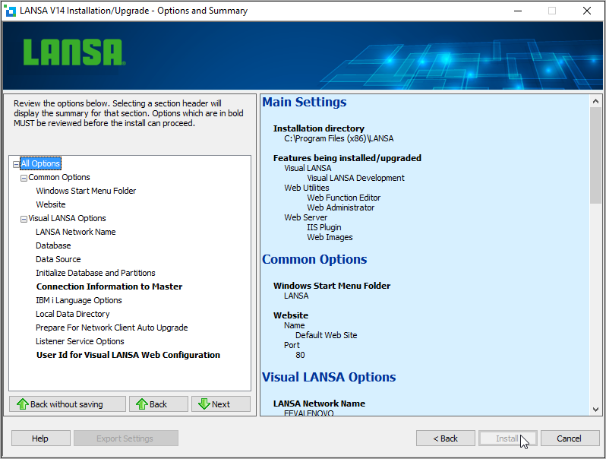Click Visual LANSA Options heading in summary
This screenshot has height=459, width=606.
(329, 377)
